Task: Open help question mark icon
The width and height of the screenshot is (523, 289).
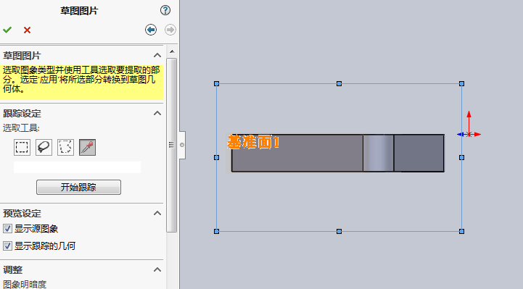Action: pyautogui.click(x=165, y=10)
